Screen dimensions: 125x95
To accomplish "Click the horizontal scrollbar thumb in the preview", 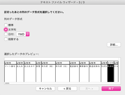I will [7, 83].
